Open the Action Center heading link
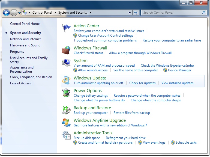This screenshot has height=157, width=210. tap(86, 26)
